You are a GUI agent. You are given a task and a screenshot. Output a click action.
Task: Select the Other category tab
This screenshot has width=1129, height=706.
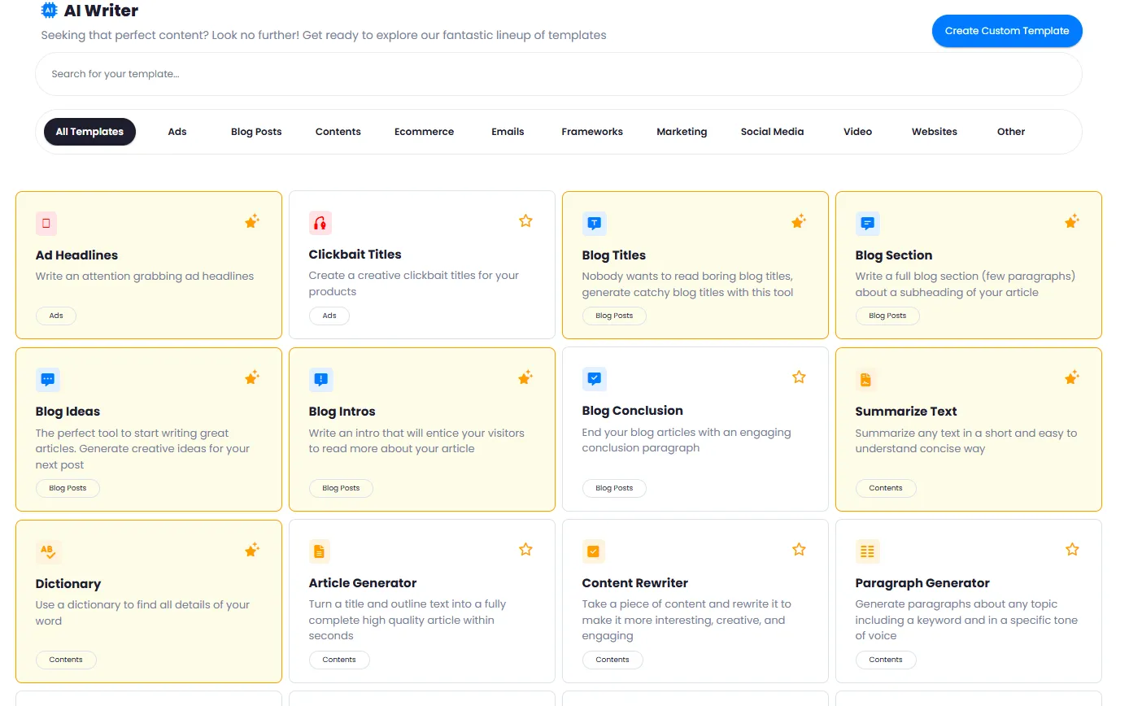pyautogui.click(x=1011, y=132)
